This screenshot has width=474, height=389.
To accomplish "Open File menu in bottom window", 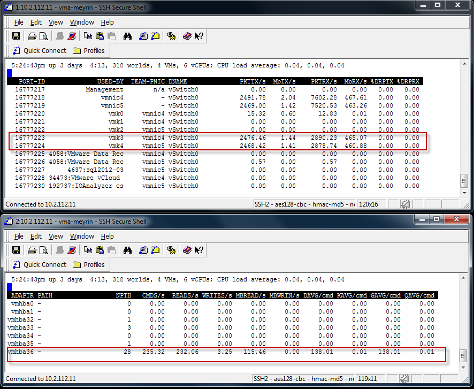I will tap(19, 237).
